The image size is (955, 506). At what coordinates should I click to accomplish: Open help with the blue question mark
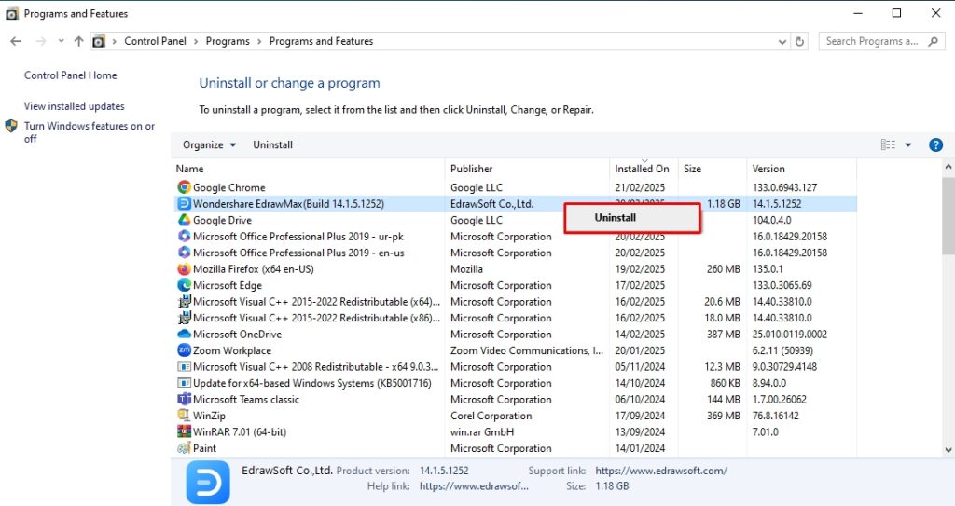935,145
